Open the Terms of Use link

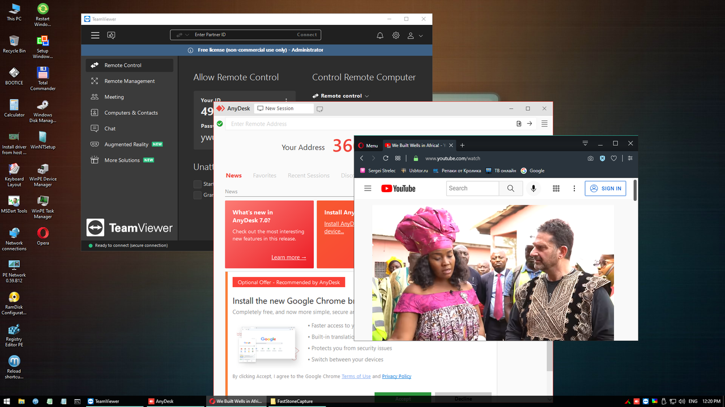pyautogui.click(x=356, y=376)
